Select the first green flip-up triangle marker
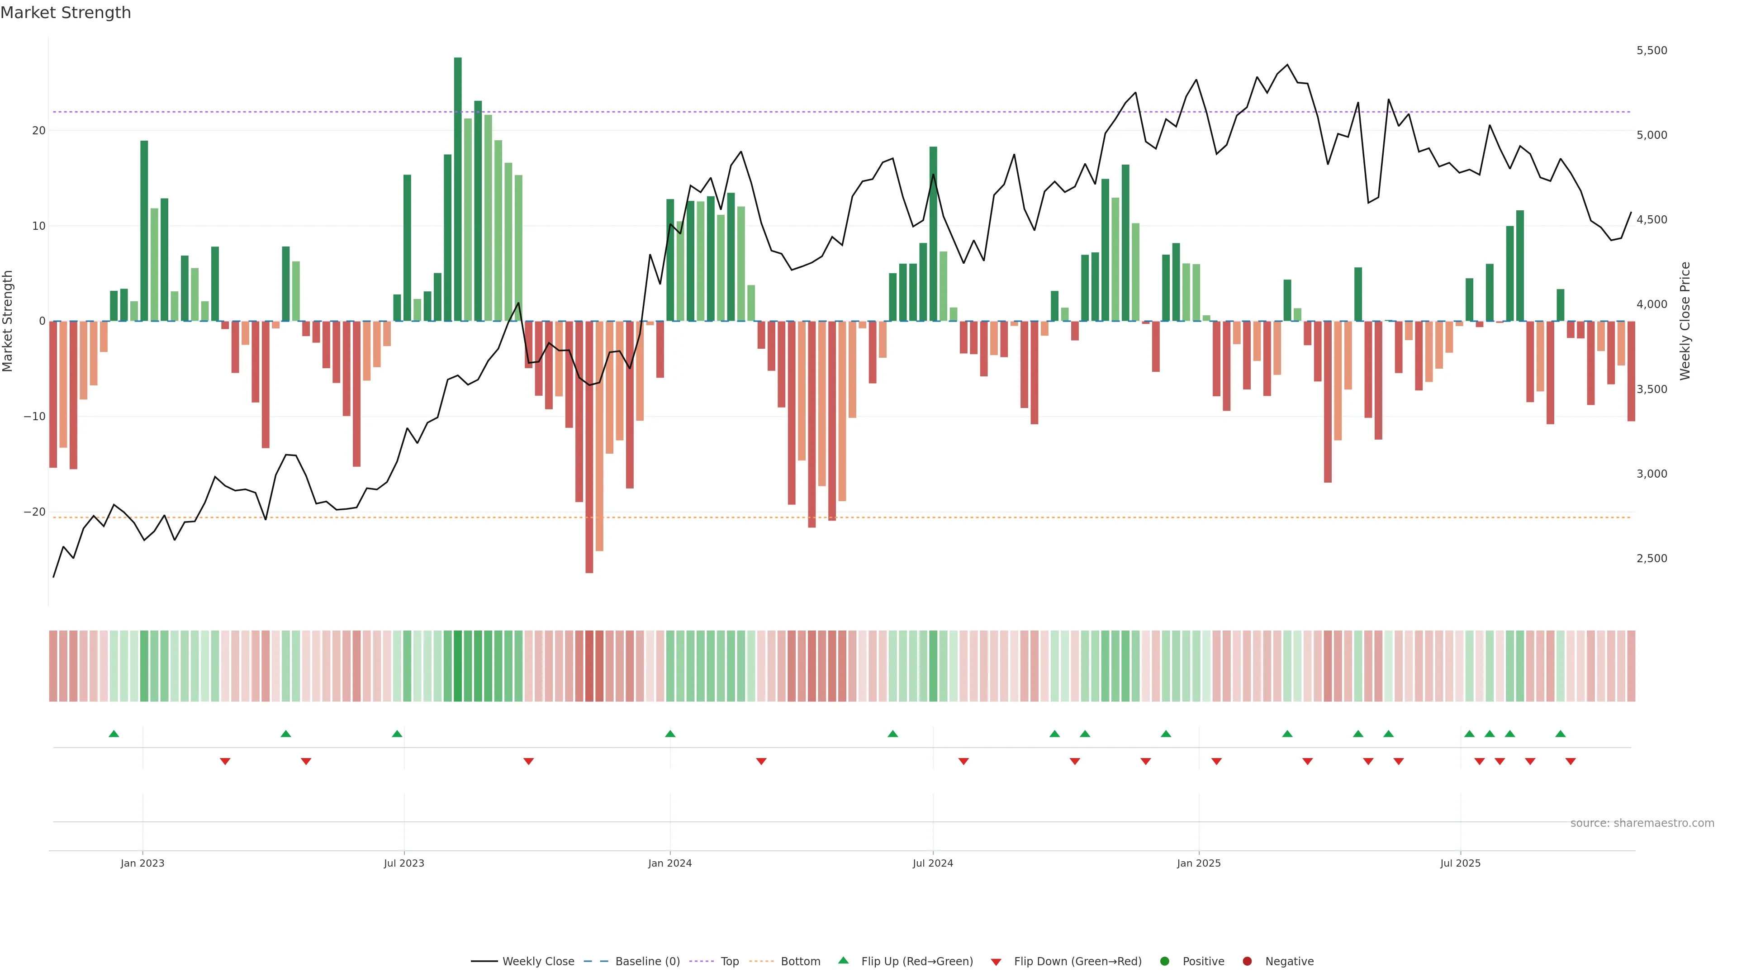 114,734
